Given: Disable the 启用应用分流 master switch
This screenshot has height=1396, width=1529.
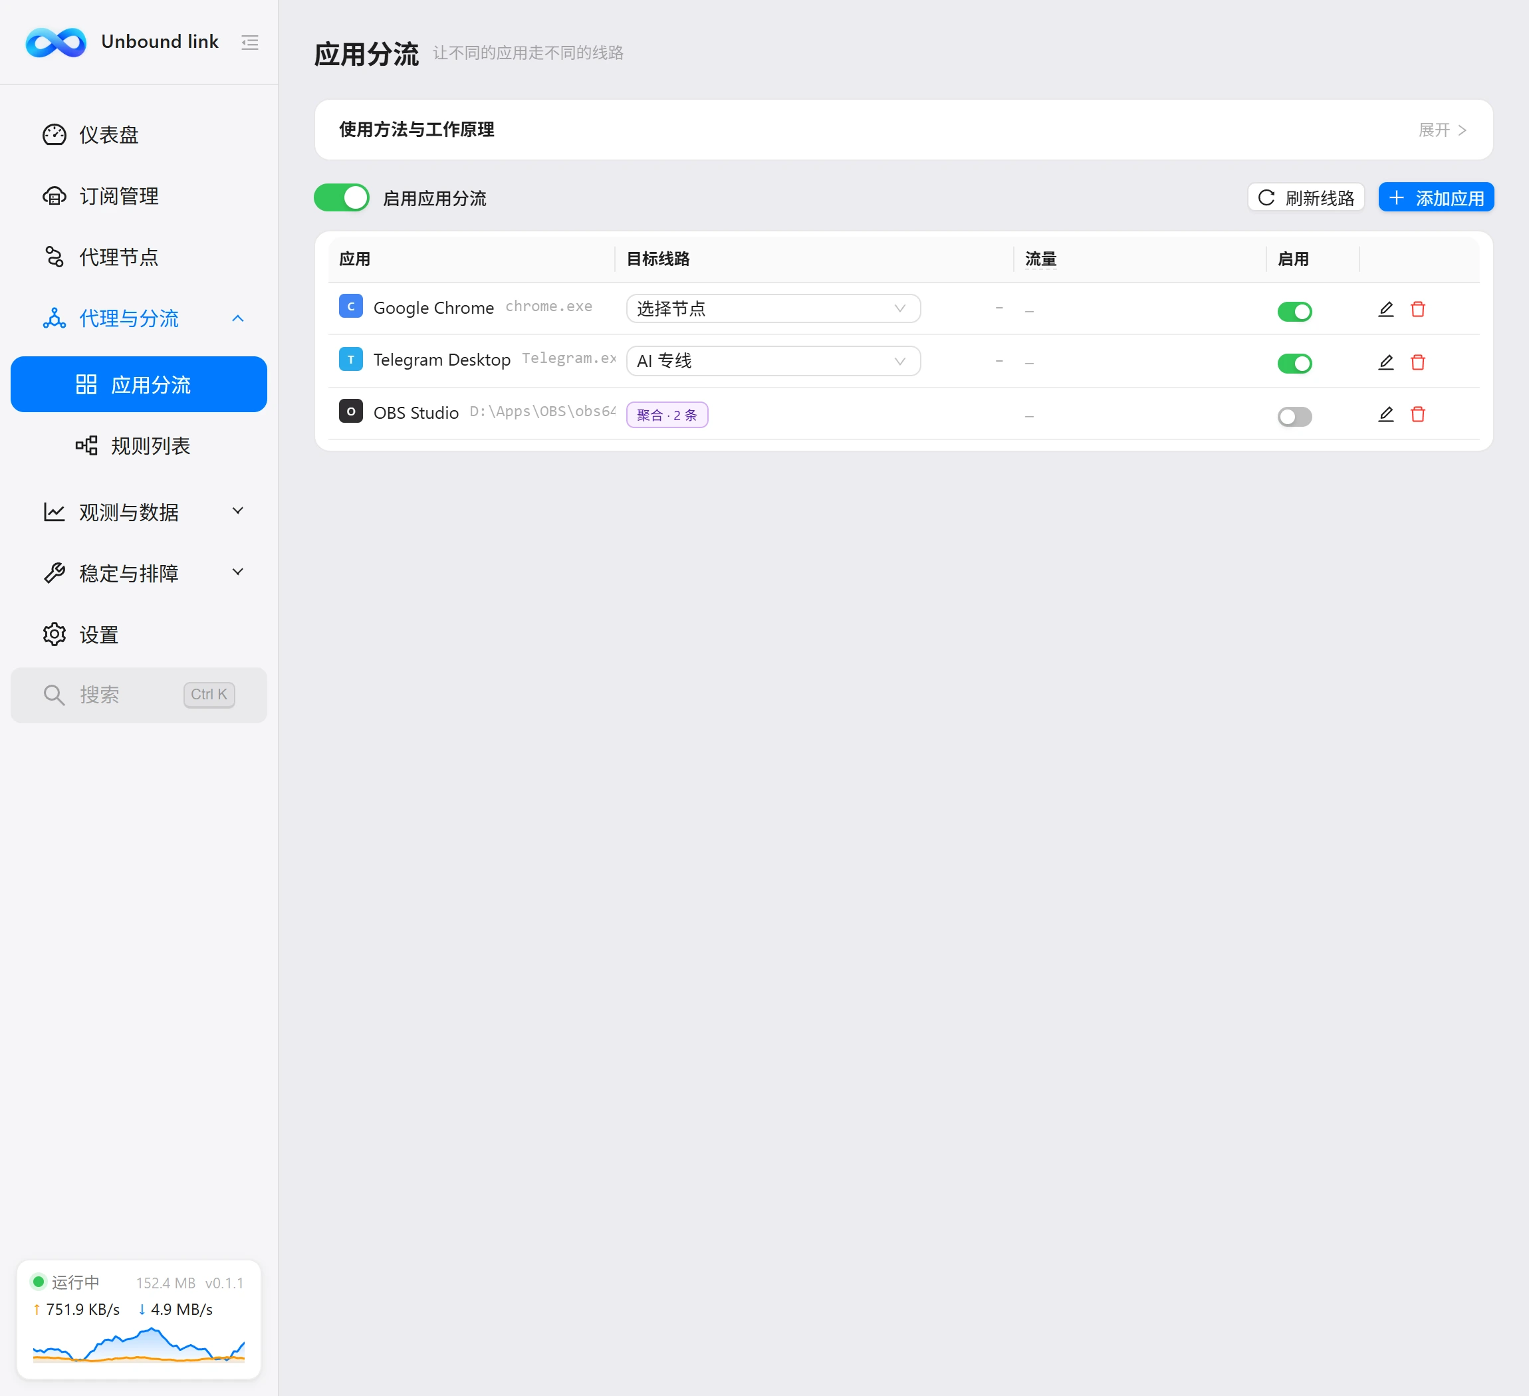Looking at the screenshot, I should (341, 198).
